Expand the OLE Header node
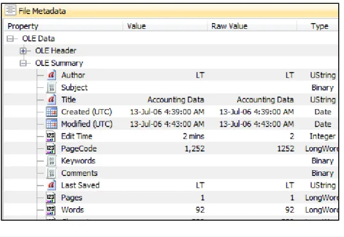Screen dimensions: 344x237 coord(23,51)
